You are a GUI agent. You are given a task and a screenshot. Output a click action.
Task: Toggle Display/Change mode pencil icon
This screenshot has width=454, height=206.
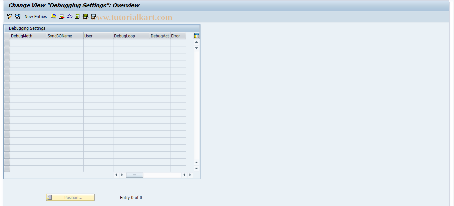pos(9,16)
